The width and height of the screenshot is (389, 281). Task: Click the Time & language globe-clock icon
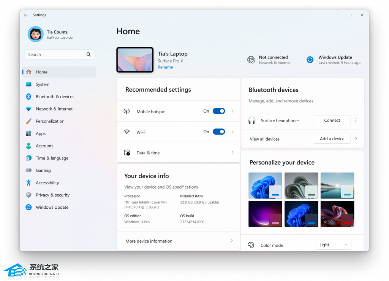click(29, 158)
